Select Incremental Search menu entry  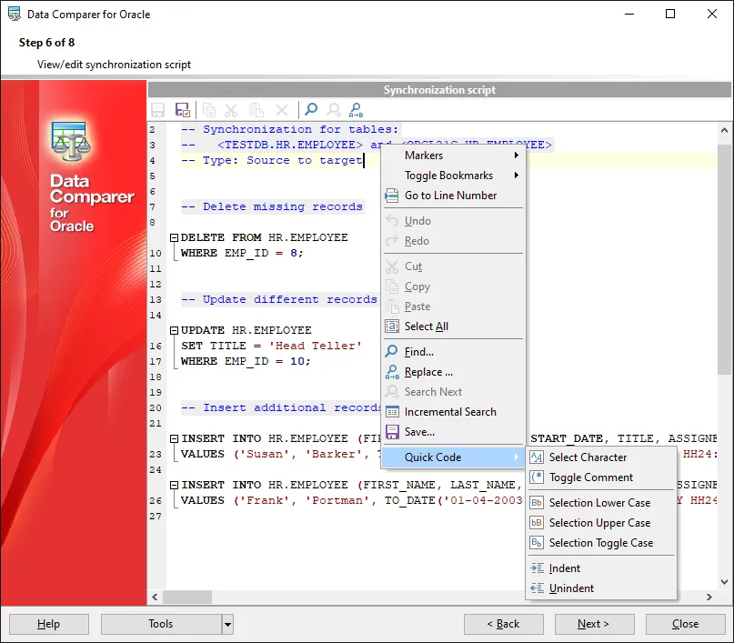(x=453, y=412)
